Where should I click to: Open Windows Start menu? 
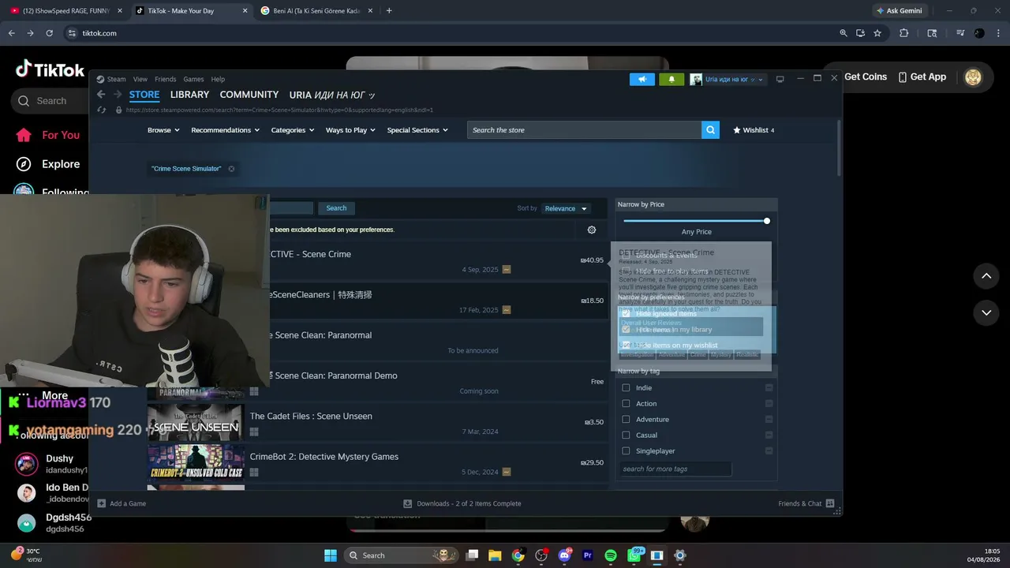(x=331, y=555)
